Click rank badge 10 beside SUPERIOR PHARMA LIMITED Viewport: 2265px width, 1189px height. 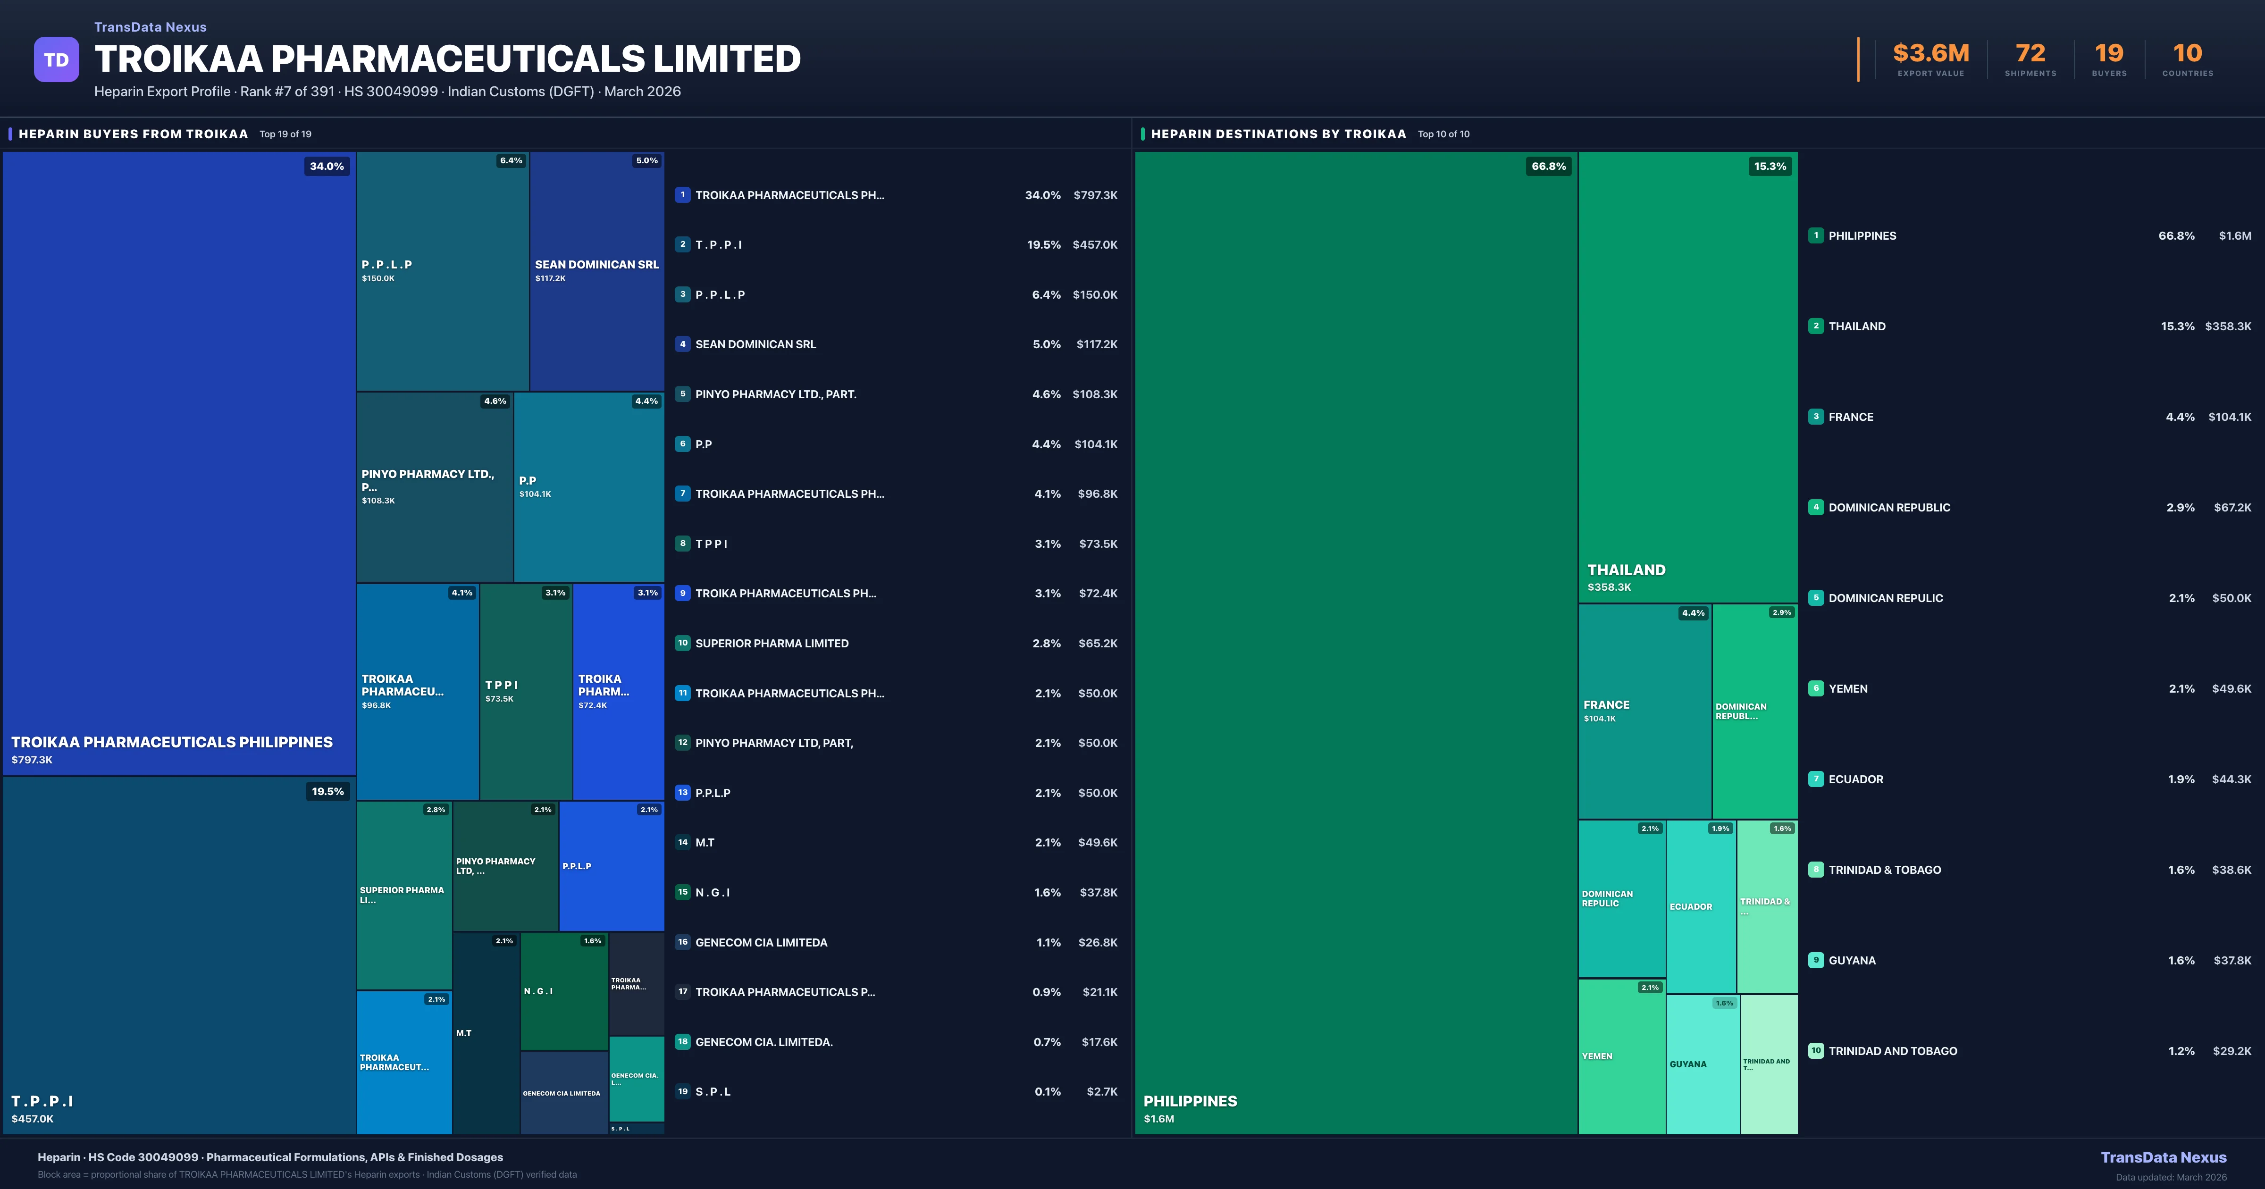point(682,643)
